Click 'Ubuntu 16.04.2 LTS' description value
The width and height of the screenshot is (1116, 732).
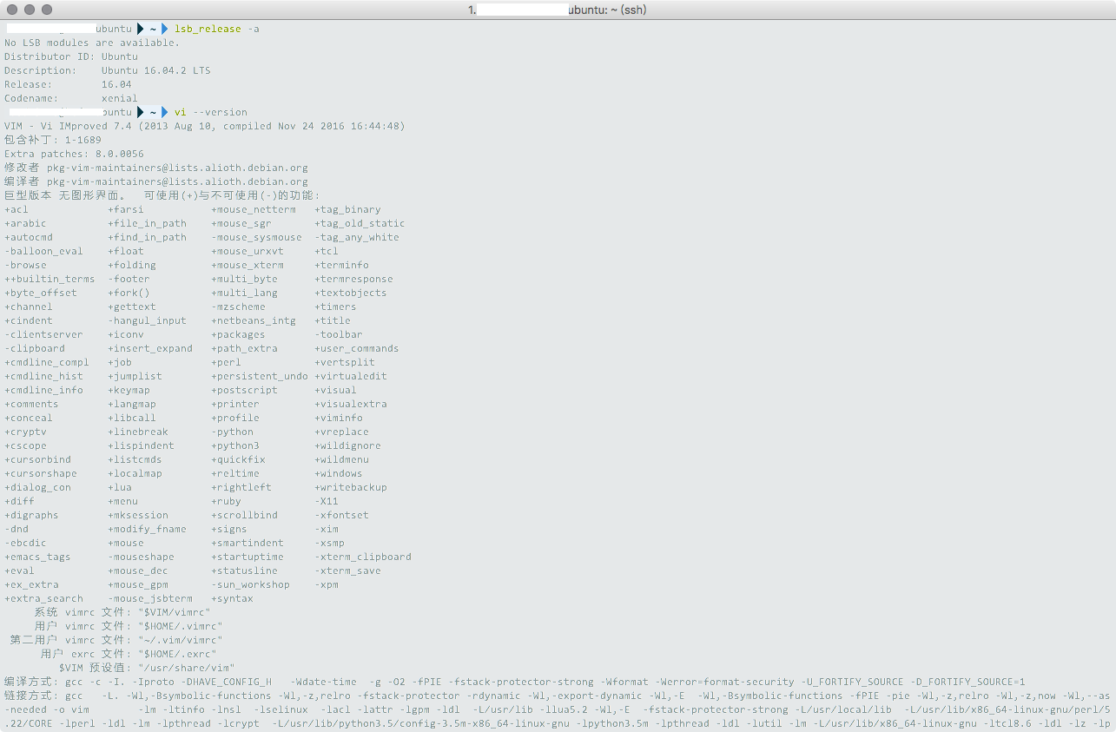[x=156, y=70]
